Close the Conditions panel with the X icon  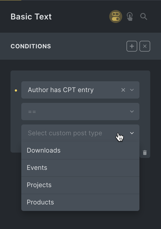[145, 46]
